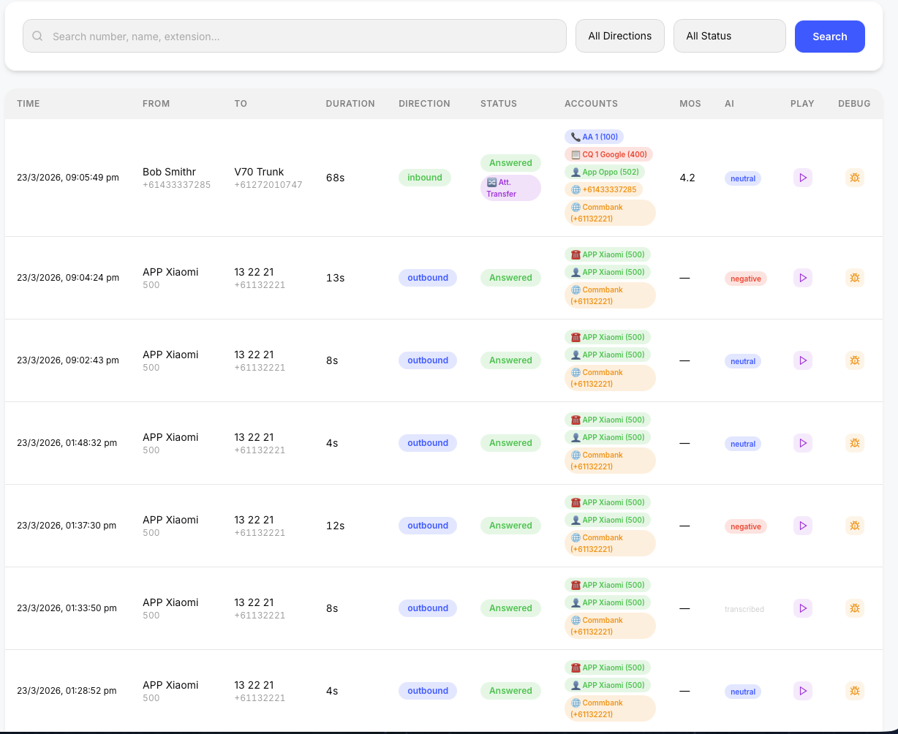Click the Search button
Image resolution: width=898 pixels, height=734 pixels.
click(x=829, y=35)
